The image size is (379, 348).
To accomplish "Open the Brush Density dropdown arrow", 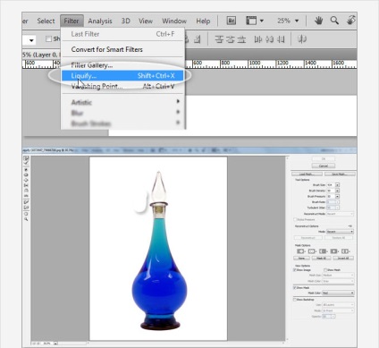I will click(338, 191).
